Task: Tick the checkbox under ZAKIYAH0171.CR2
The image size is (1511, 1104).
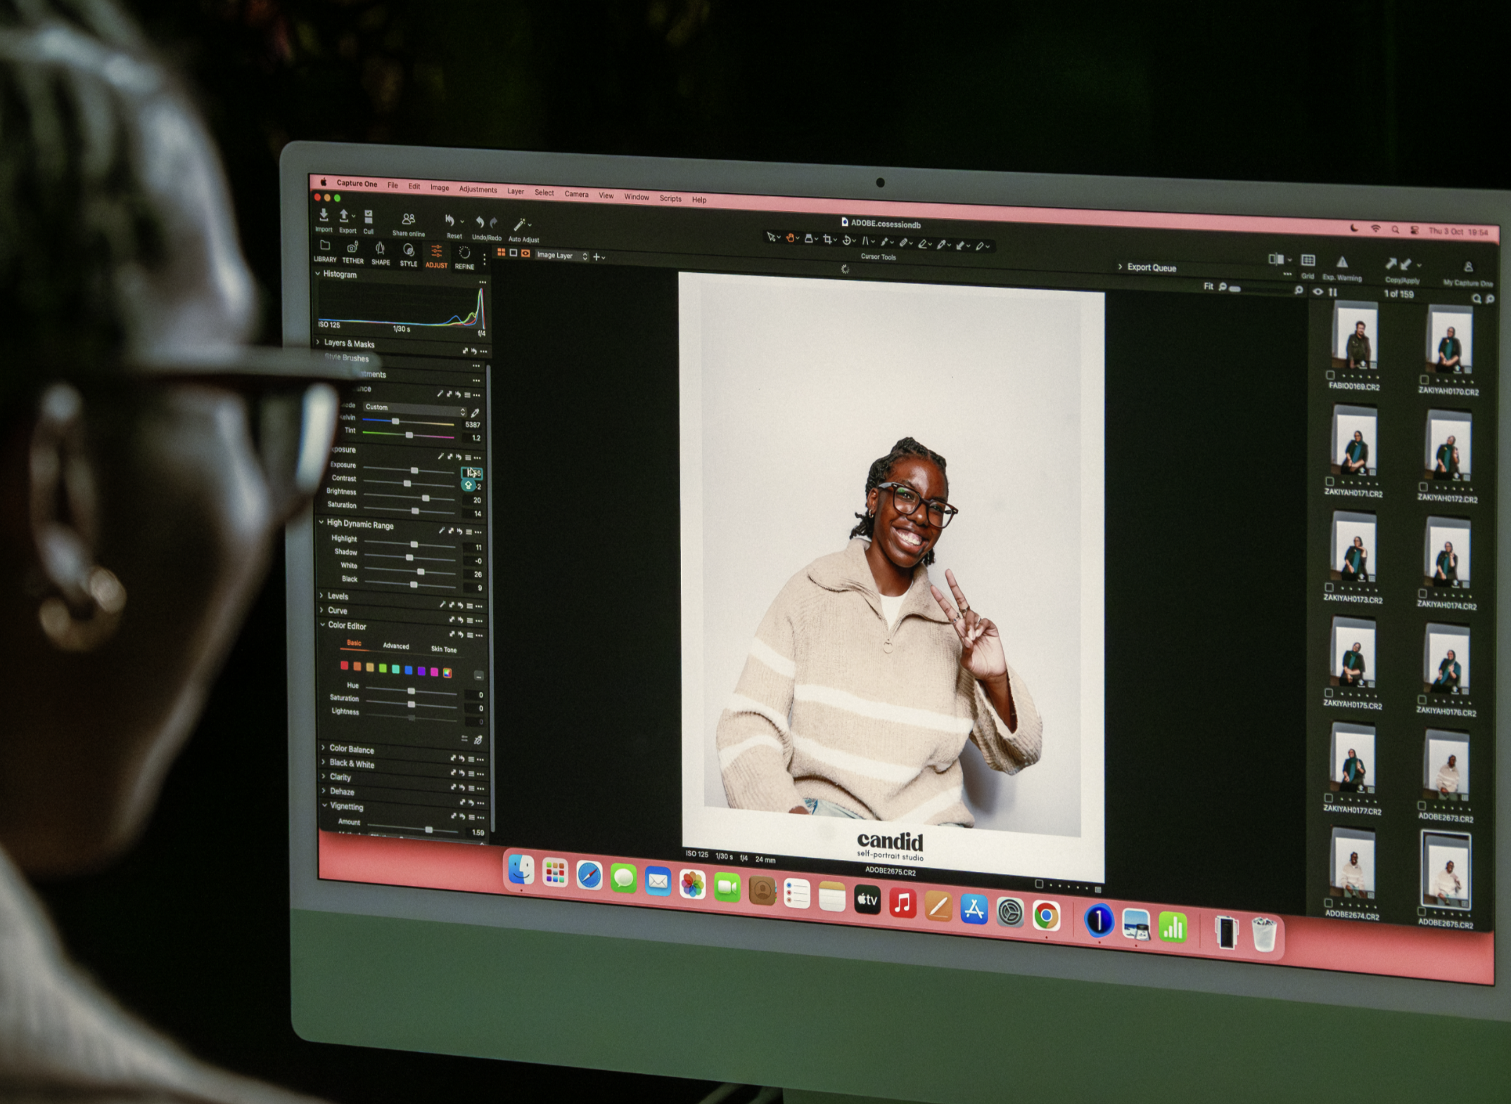Action: click(x=1330, y=482)
